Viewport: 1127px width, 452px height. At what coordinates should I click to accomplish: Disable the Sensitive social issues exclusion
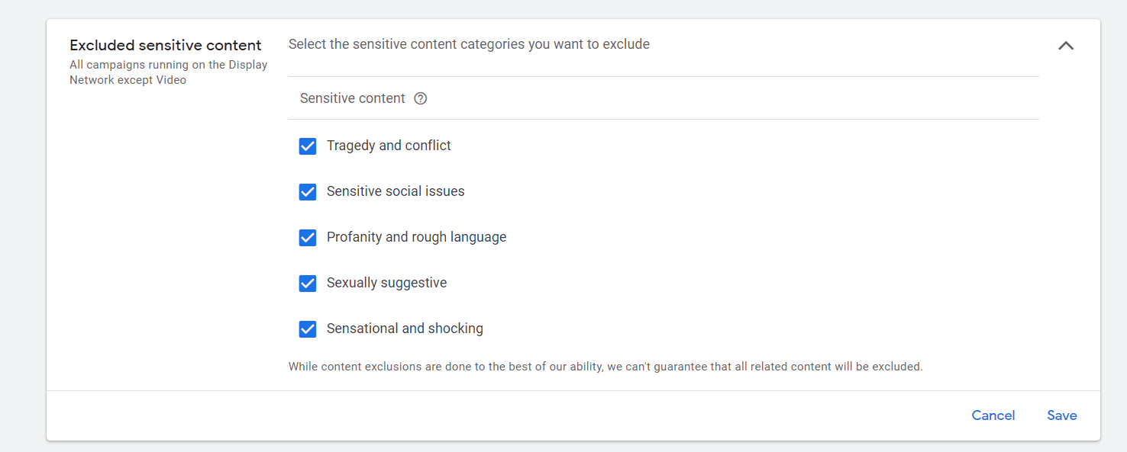point(308,191)
